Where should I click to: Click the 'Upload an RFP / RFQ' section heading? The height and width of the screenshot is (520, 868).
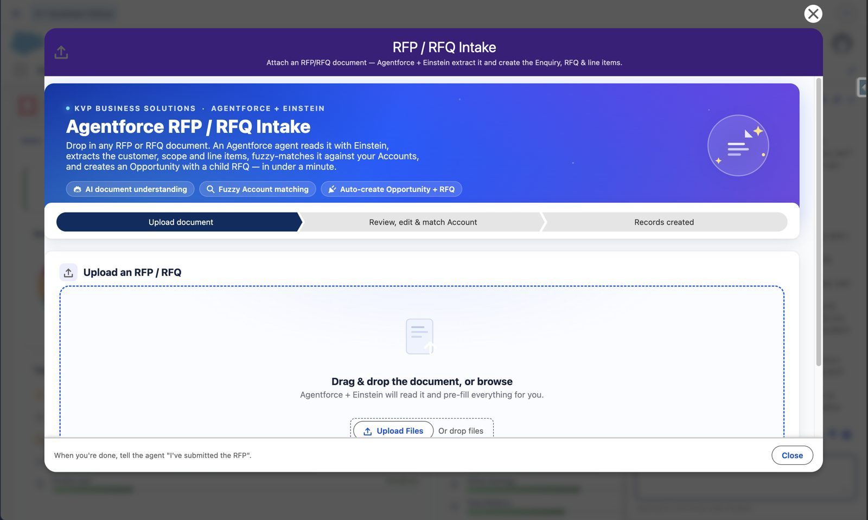tap(132, 272)
